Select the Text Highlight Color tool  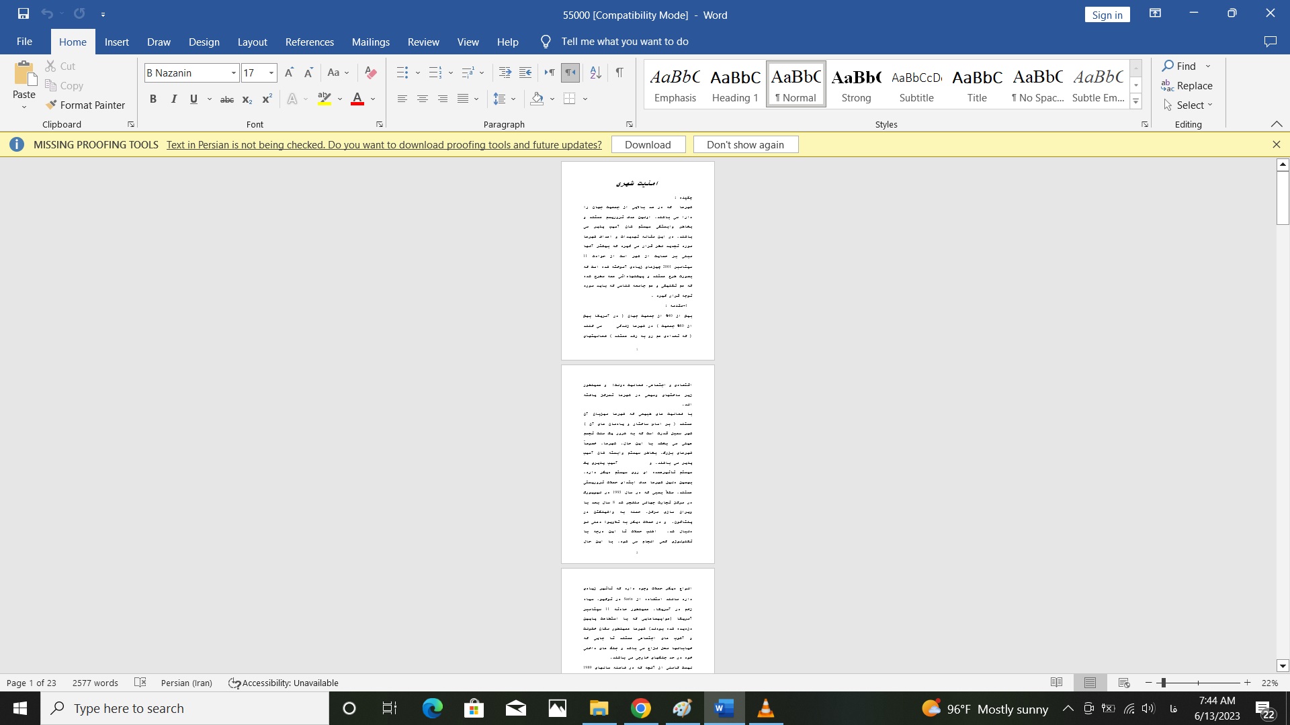(x=324, y=99)
